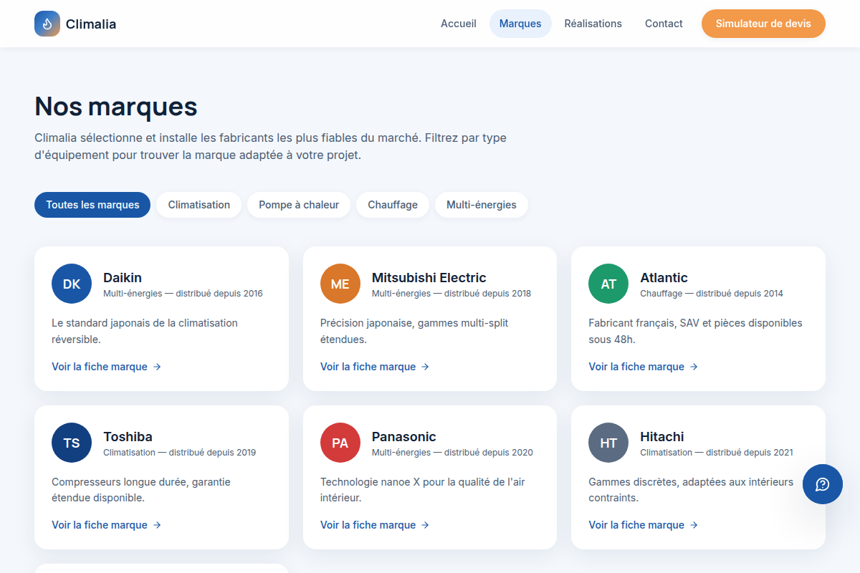The height and width of the screenshot is (573, 860).
Task: Click the 'Climalia sélectionne et installe' intro paragraph
Action: [x=270, y=146]
